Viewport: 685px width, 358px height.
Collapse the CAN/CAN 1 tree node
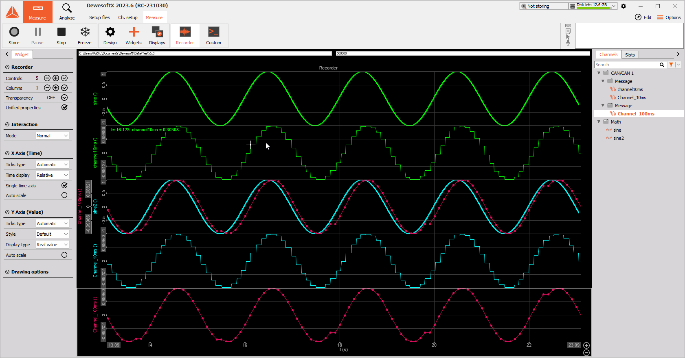[599, 73]
